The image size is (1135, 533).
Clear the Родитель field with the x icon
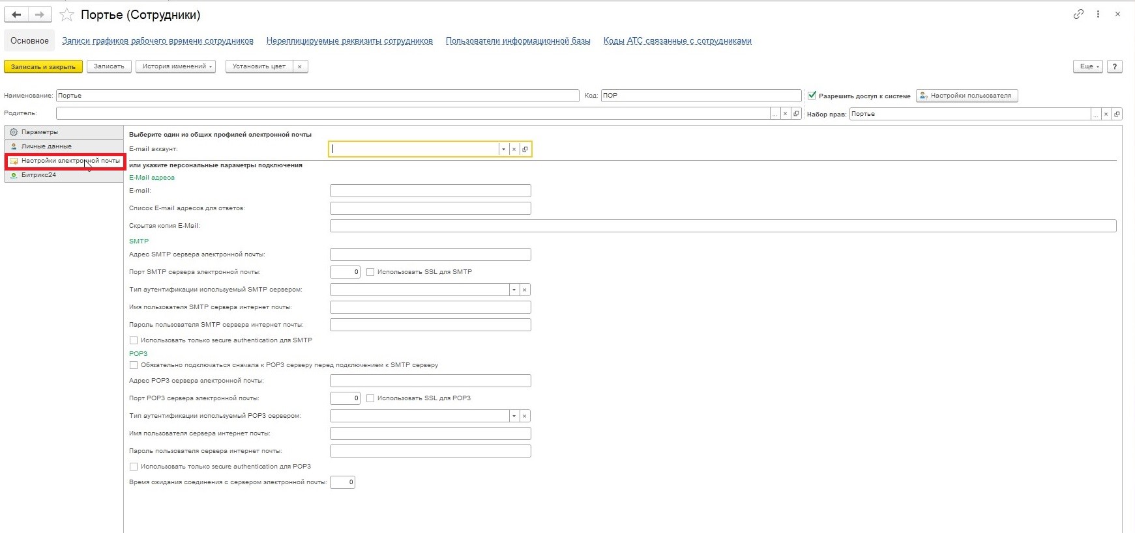coord(785,114)
